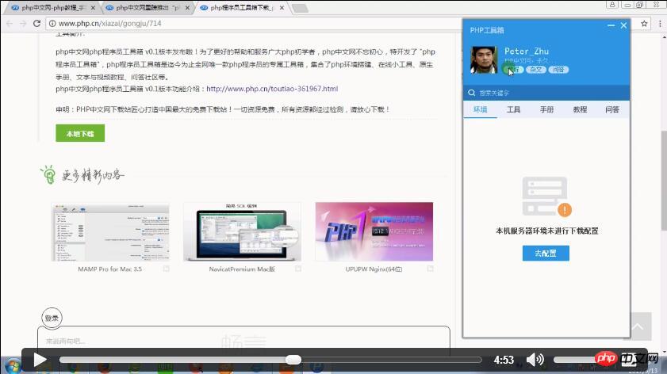
Task: Open the 教程 tab
Action: 580,109
